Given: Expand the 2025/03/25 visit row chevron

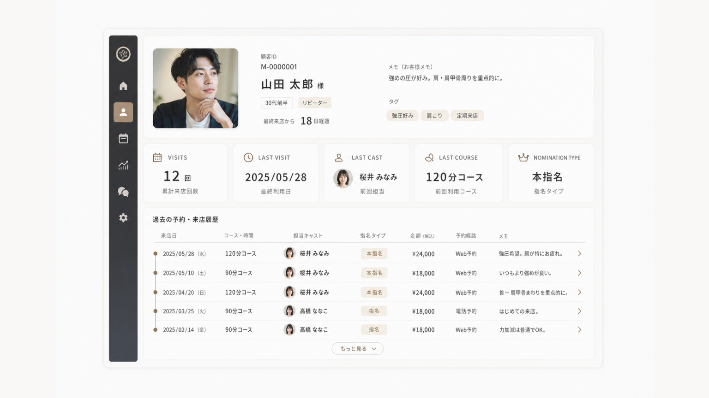Looking at the screenshot, I should point(579,311).
